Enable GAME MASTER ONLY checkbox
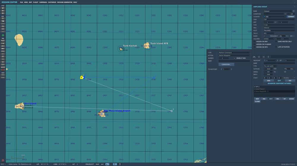This screenshot has width=297, height=166. pos(276,41)
